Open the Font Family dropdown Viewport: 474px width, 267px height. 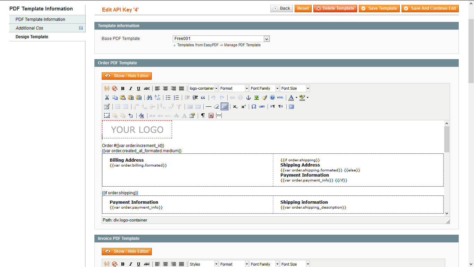click(264, 88)
